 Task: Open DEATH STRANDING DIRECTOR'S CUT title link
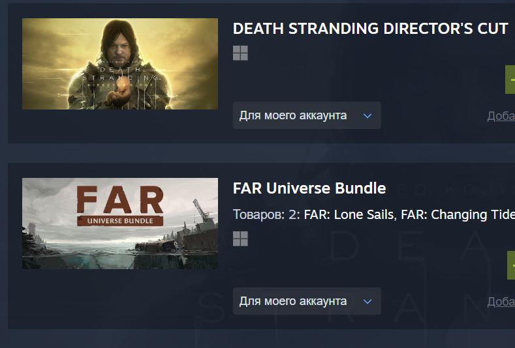coord(371,29)
